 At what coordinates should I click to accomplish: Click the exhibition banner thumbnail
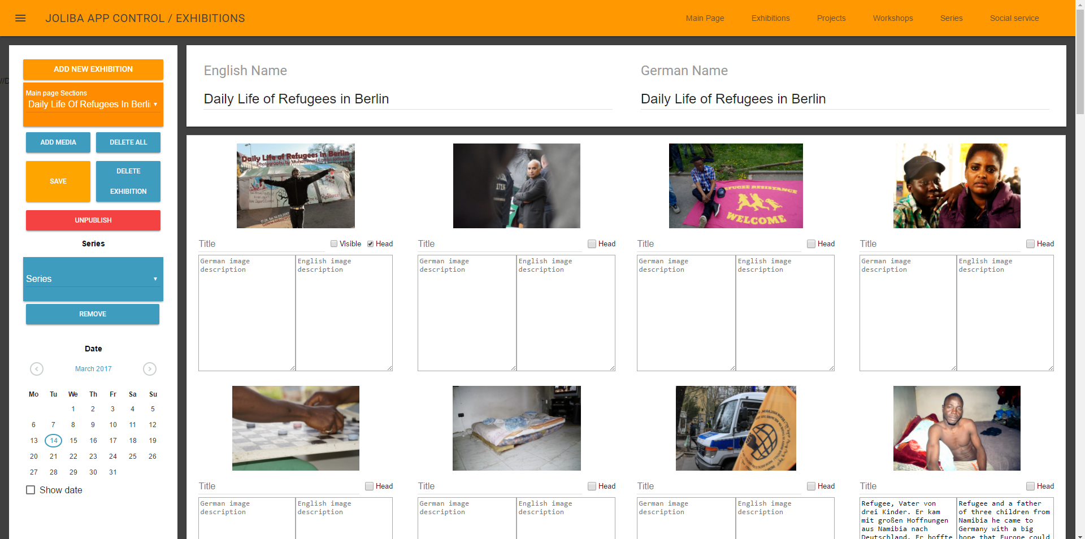coord(296,186)
